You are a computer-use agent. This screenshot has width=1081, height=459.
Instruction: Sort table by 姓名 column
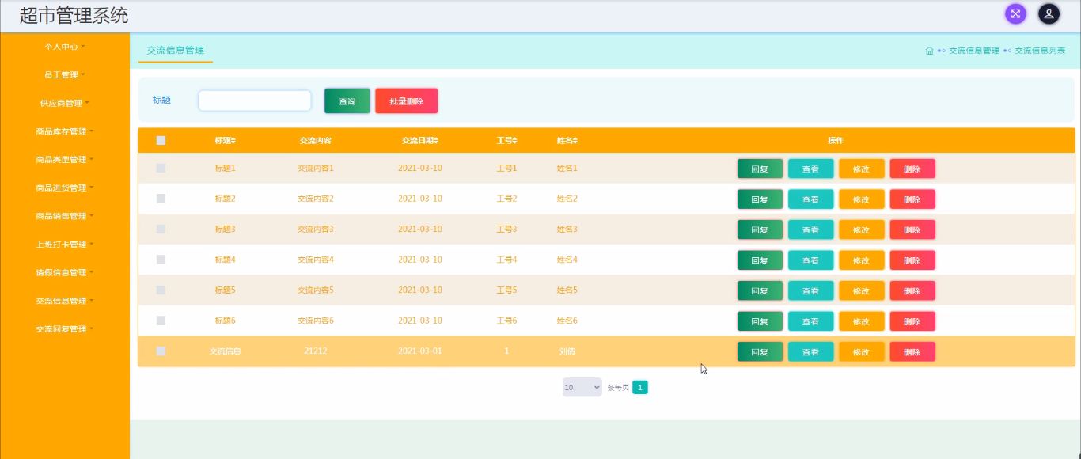(x=567, y=141)
